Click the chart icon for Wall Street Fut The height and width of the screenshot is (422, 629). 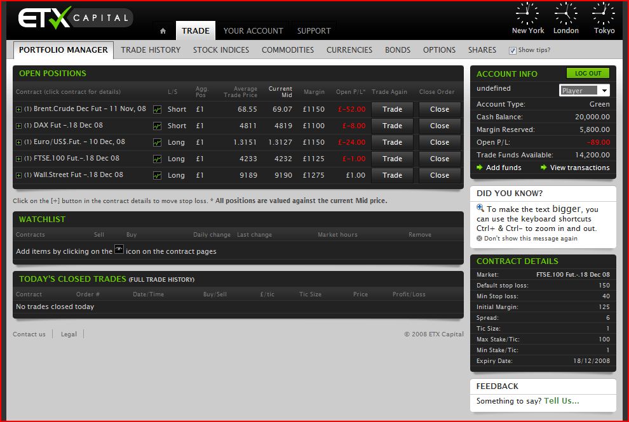coord(157,175)
